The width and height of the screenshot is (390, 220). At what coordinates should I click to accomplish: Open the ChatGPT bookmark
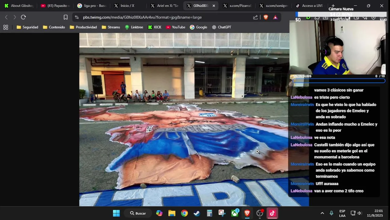coord(222,27)
